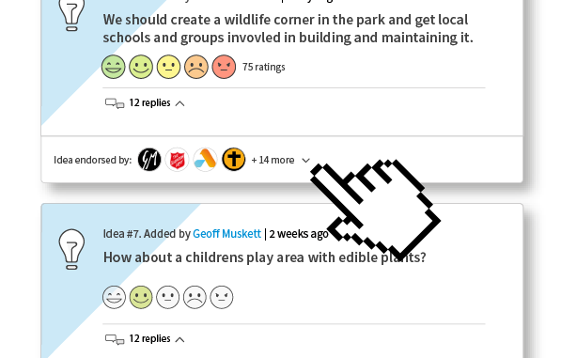
Task: Open the black SM endorser logo
Action: 149,160
